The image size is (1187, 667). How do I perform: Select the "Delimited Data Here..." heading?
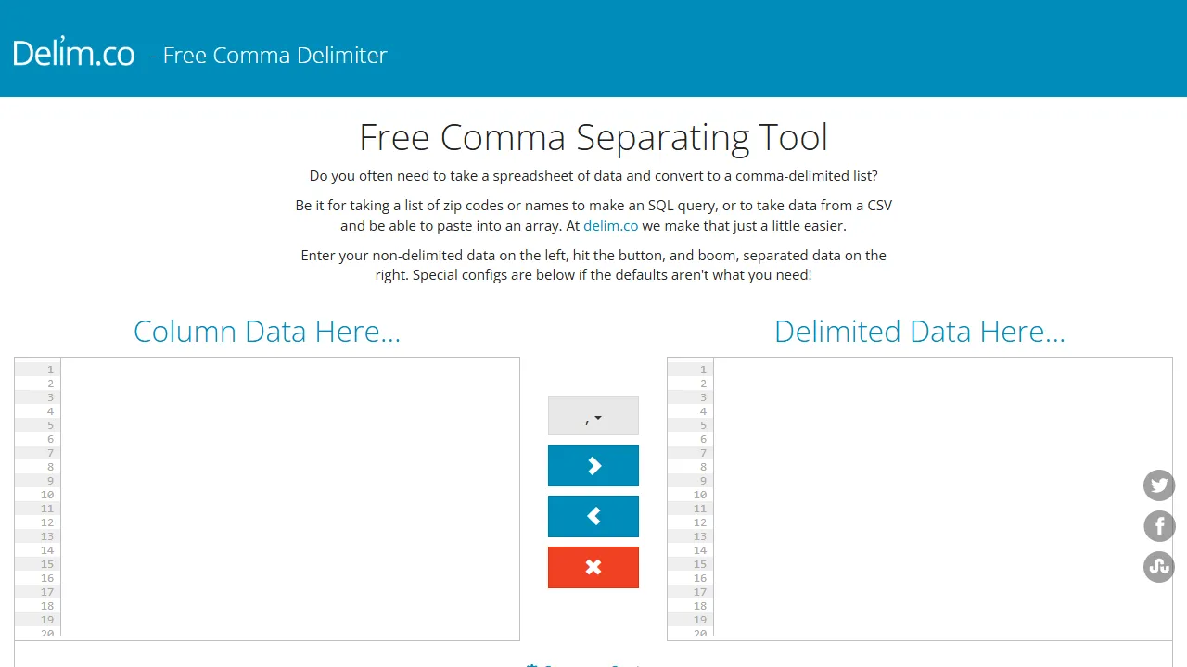pyautogui.click(x=919, y=331)
